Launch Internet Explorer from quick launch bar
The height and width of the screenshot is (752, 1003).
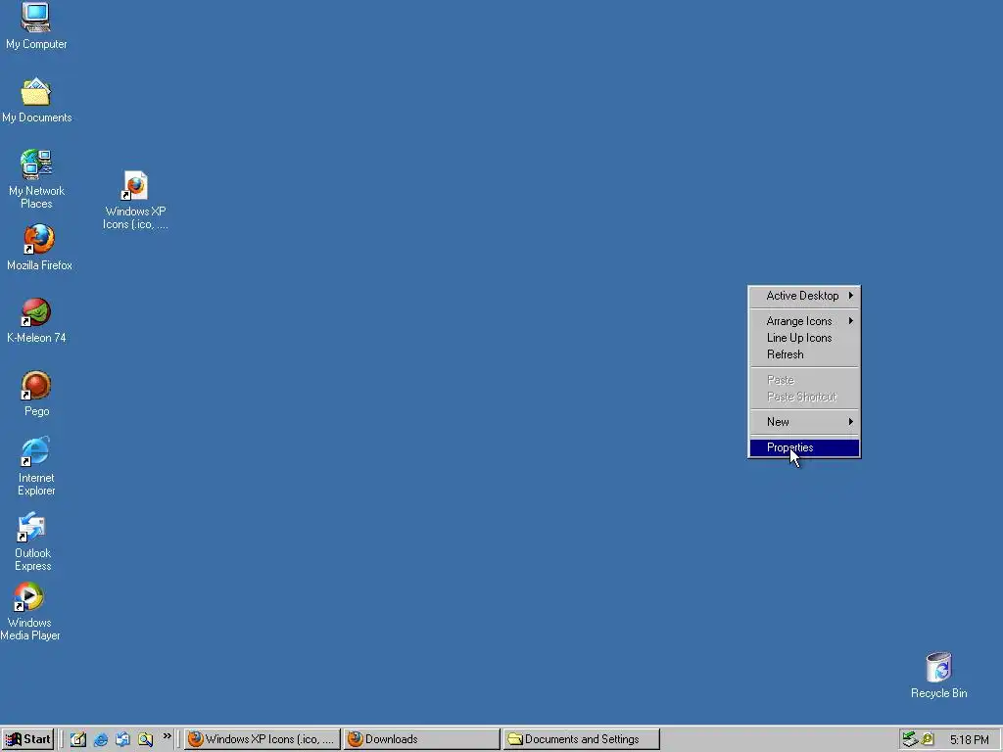click(101, 739)
